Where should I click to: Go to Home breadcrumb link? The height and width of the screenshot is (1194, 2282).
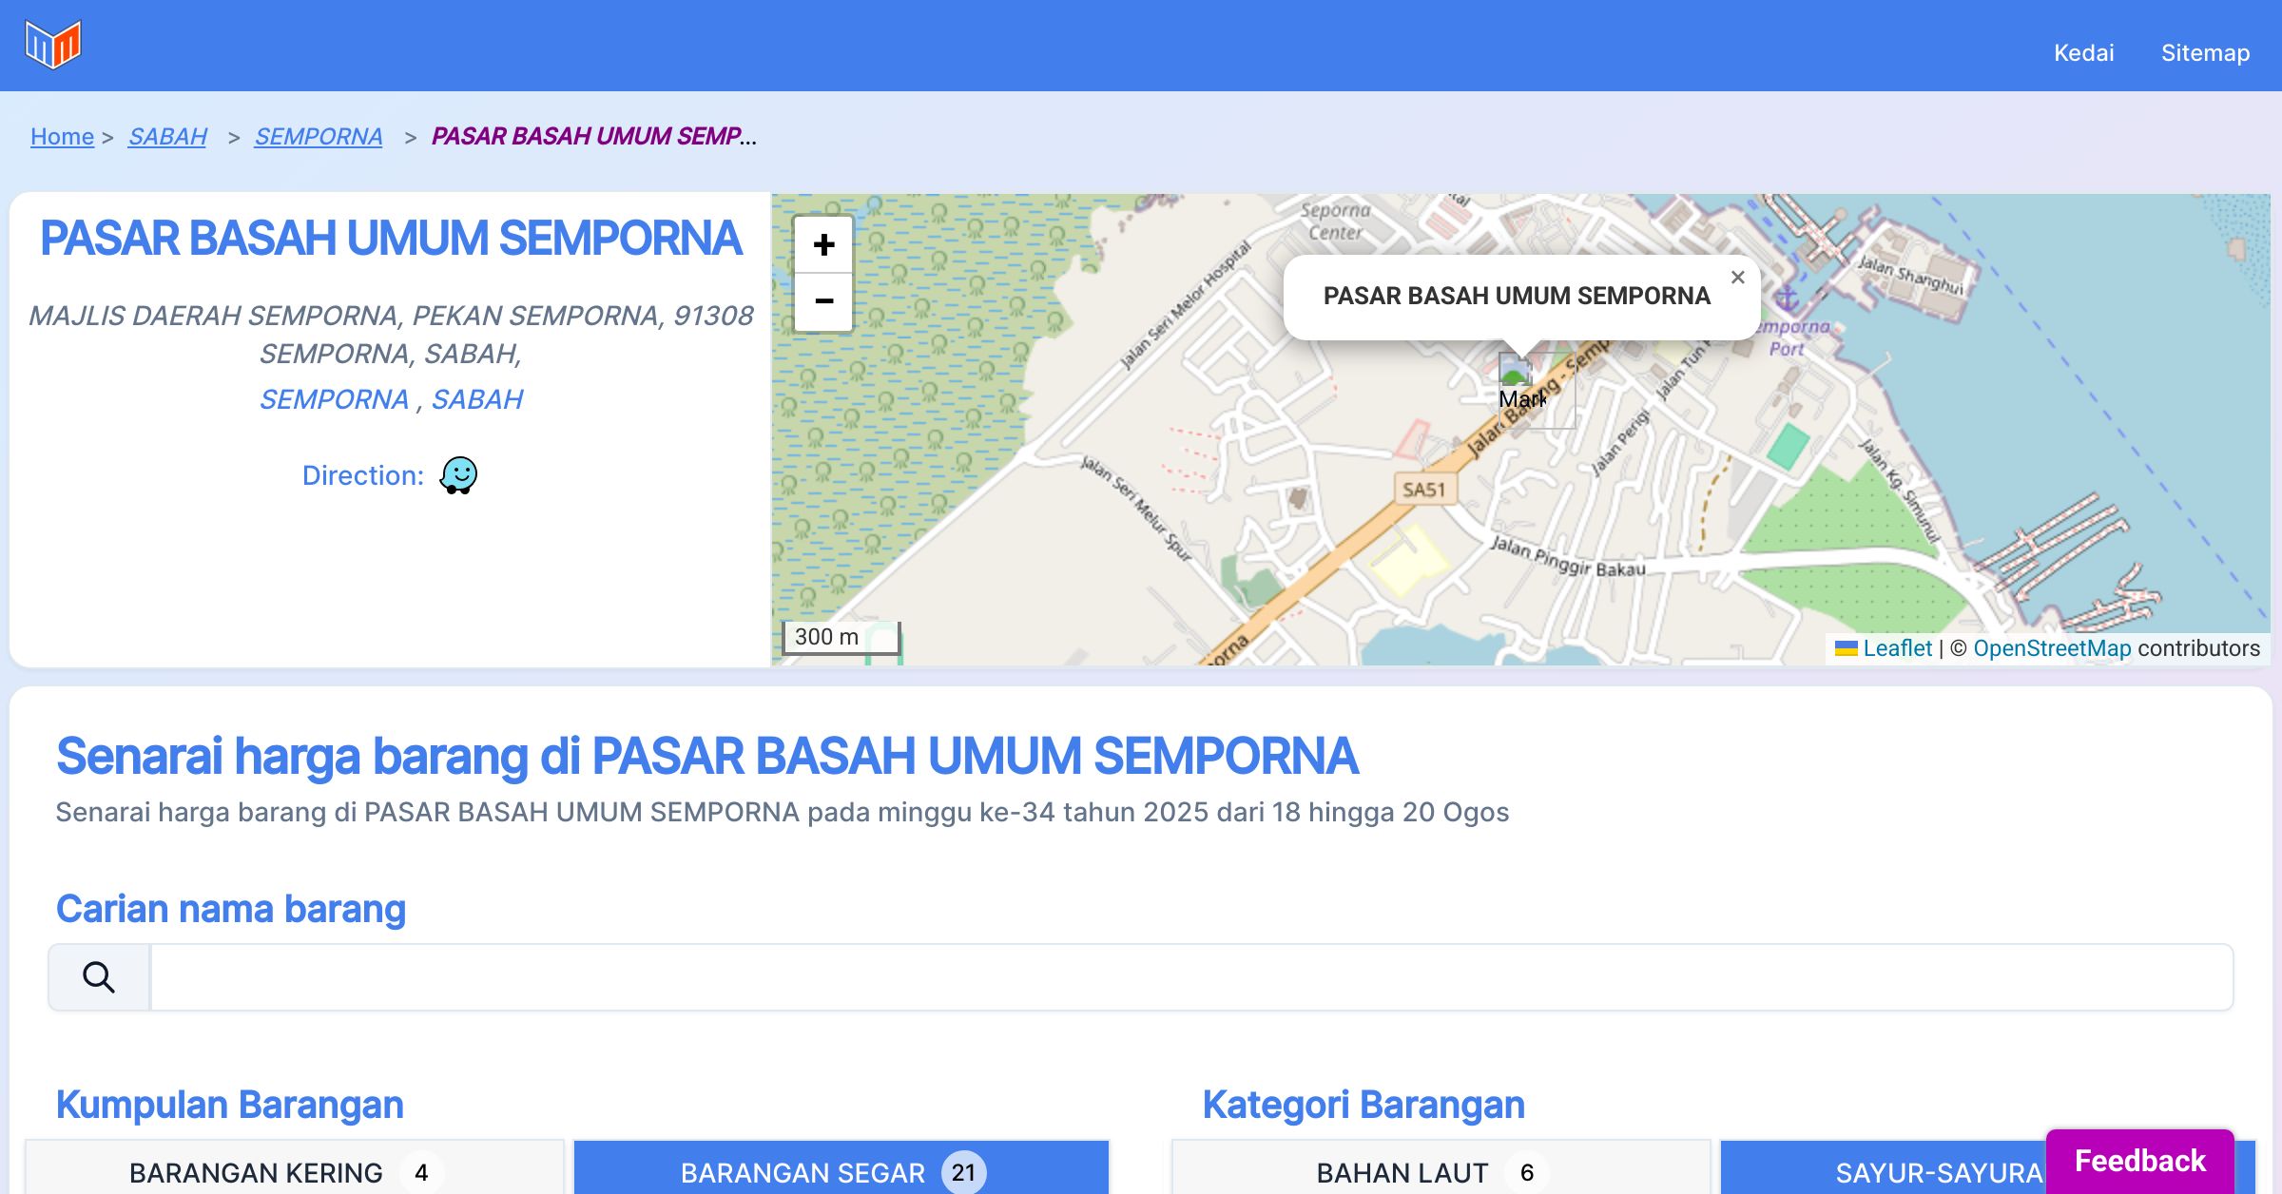click(x=62, y=137)
